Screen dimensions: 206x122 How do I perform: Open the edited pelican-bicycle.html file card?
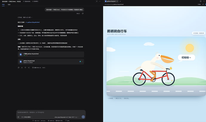click(51, 54)
